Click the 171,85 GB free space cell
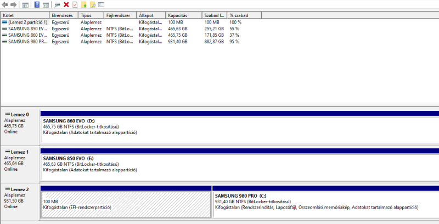439x224 pixels. pyautogui.click(x=214, y=35)
